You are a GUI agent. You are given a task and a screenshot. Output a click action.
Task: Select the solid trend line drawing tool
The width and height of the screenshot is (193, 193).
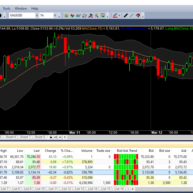click(126, 16)
